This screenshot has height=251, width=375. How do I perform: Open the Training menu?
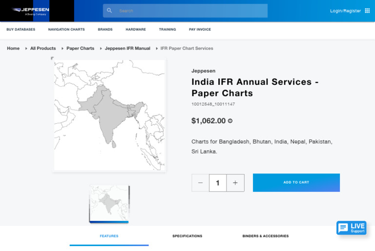pos(167,29)
